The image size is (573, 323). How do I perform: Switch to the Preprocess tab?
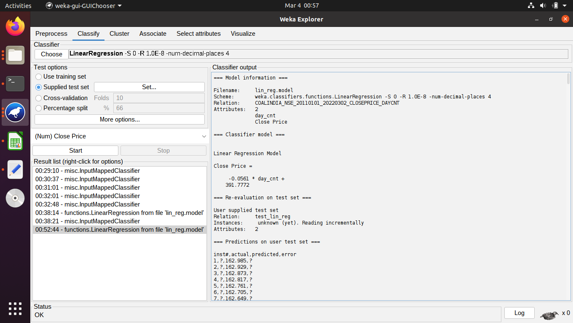[x=51, y=34]
